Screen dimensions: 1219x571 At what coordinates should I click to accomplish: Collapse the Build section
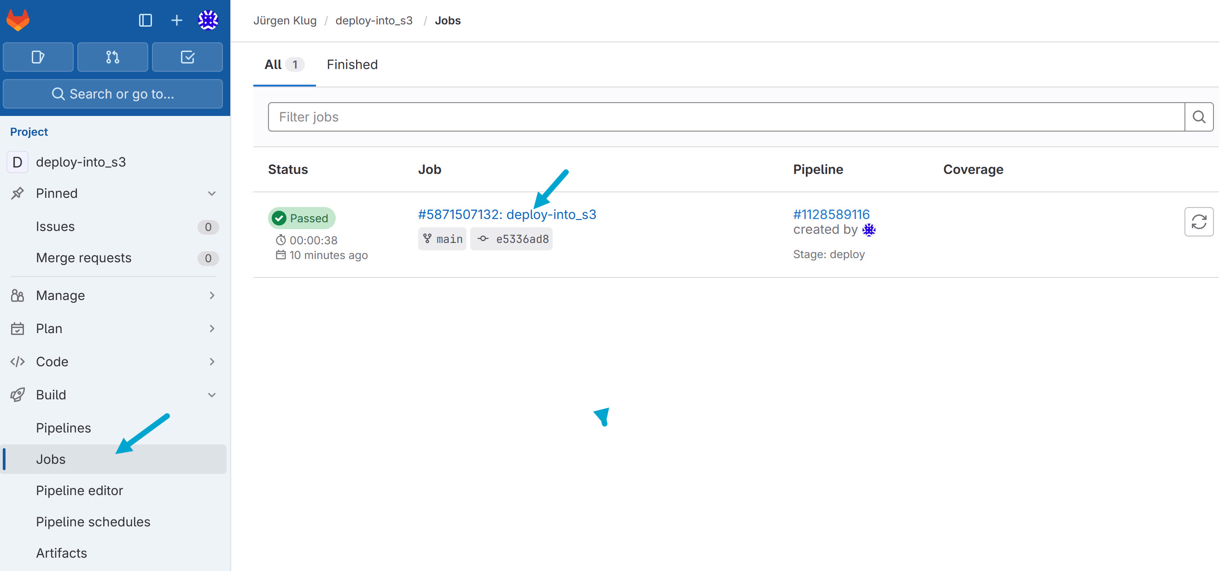click(211, 395)
